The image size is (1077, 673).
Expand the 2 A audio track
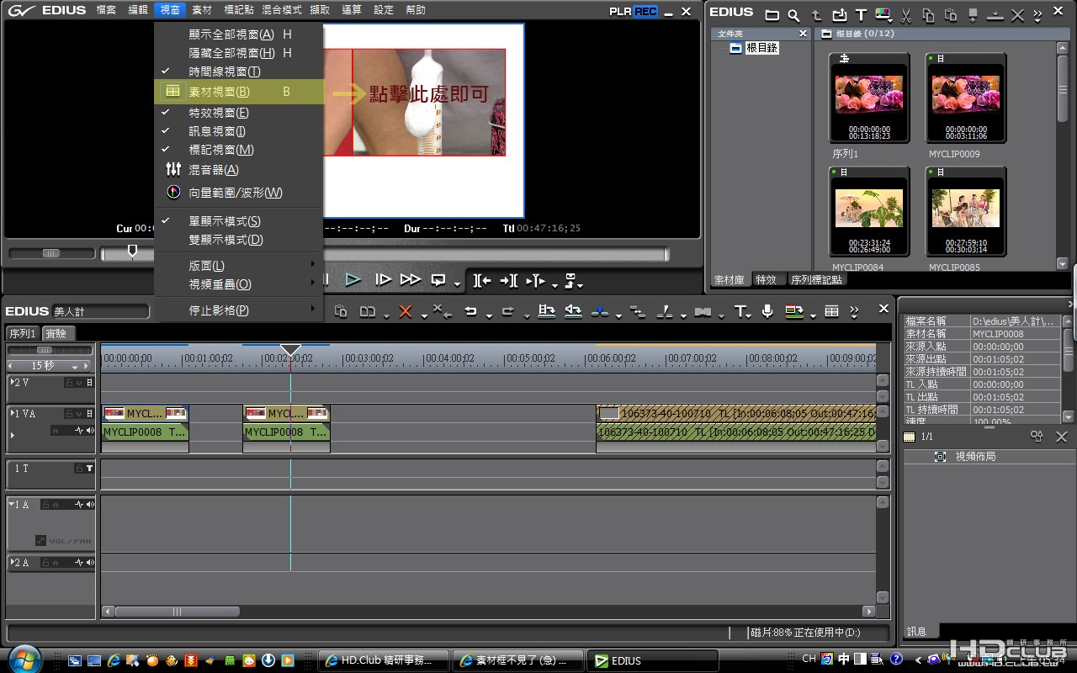coord(12,562)
